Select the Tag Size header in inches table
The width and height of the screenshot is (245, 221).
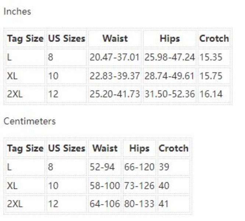click(25, 38)
